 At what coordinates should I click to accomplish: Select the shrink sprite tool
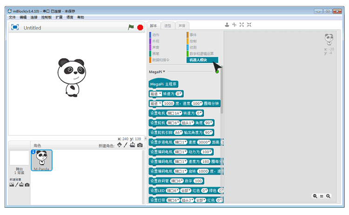249,25
